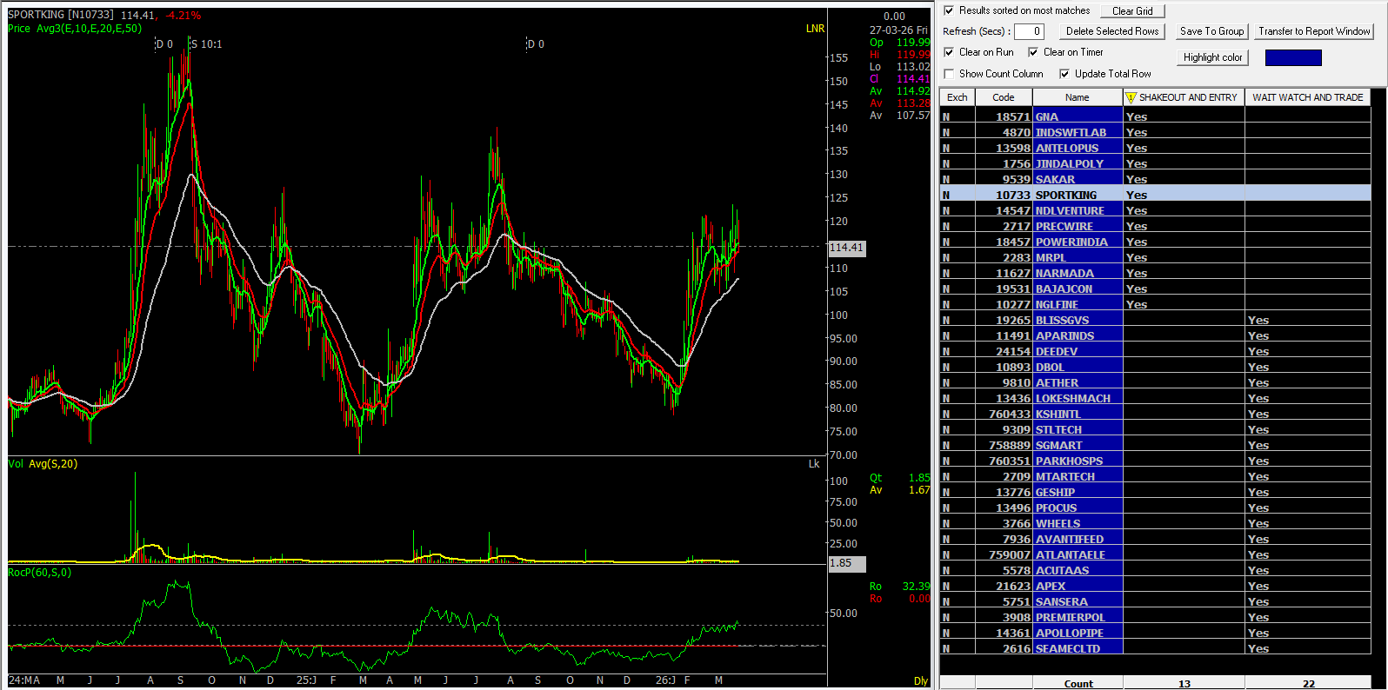
Task: Click the Save To Group button
Action: tap(1211, 31)
